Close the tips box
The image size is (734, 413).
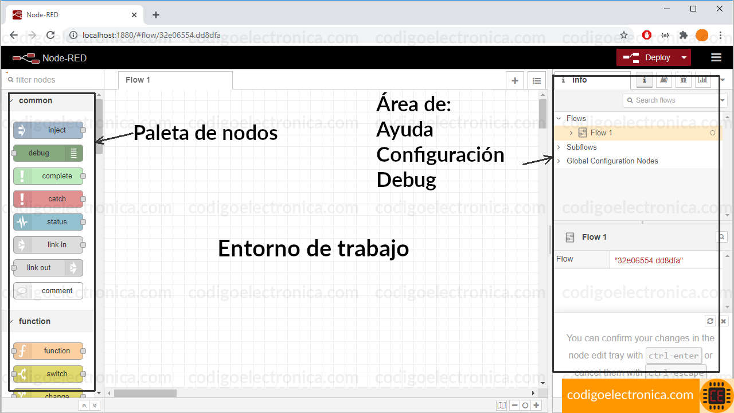[x=723, y=321]
